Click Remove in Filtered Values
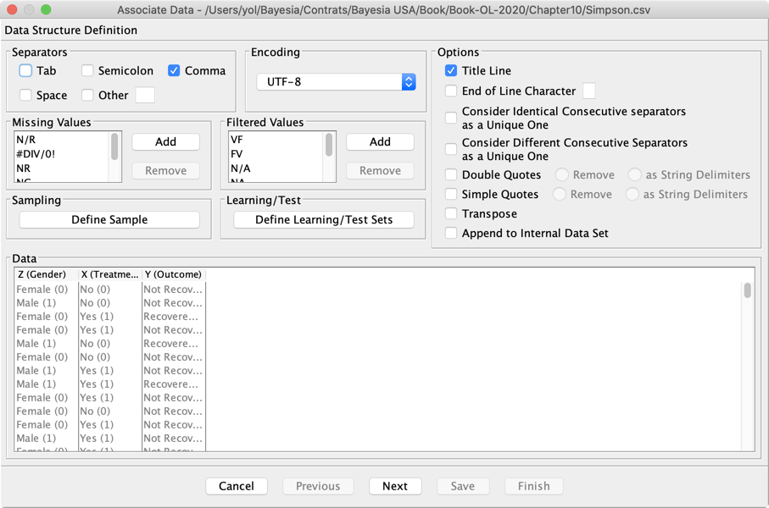This screenshot has width=769, height=508. 380,171
